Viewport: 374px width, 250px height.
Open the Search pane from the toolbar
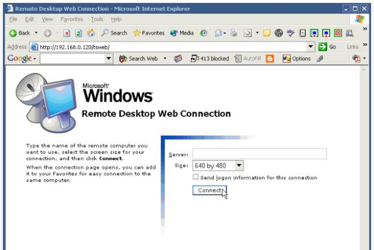(114, 33)
